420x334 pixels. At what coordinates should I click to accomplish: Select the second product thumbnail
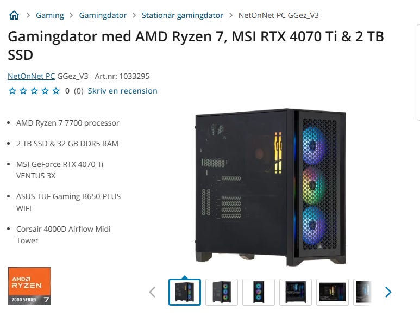click(222, 292)
